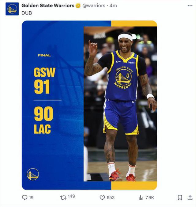
Task: Click the DUB tweet text
Action: (x=27, y=13)
